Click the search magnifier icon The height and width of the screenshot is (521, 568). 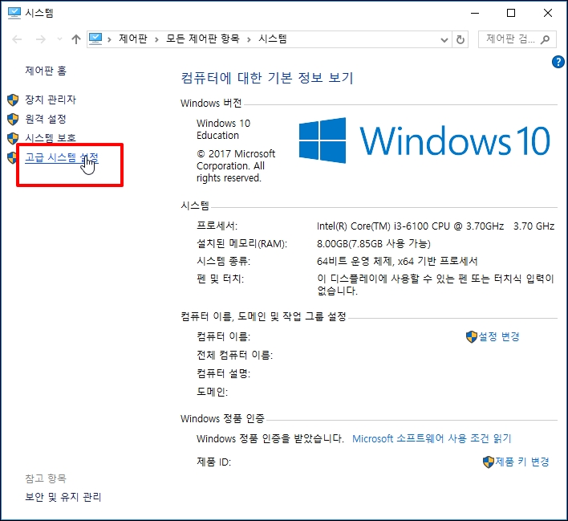546,39
